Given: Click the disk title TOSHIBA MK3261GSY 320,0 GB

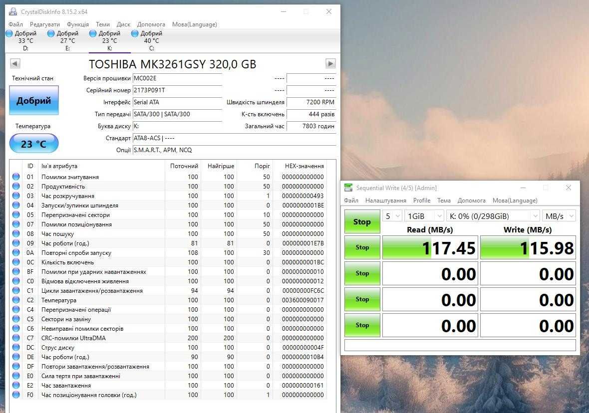Looking at the screenshot, I should click(x=172, y=64).
